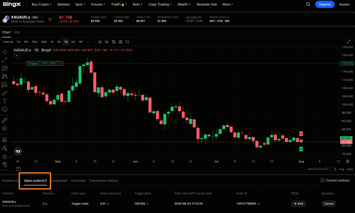
Task: Cancel the XAGAUD.s trigger order
Action: coord(329,204)
